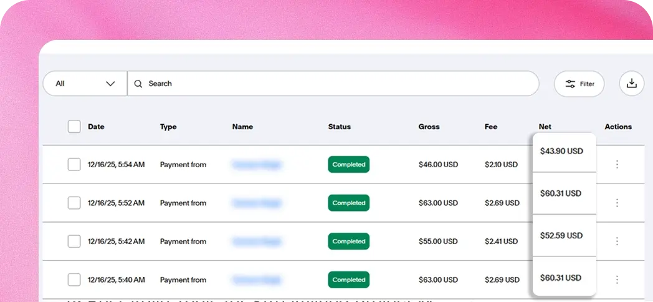Image resolution: width=653 pixels, height=302 pixels.
Task: Click the magnifier search icon
Action: tap(138, 84)
